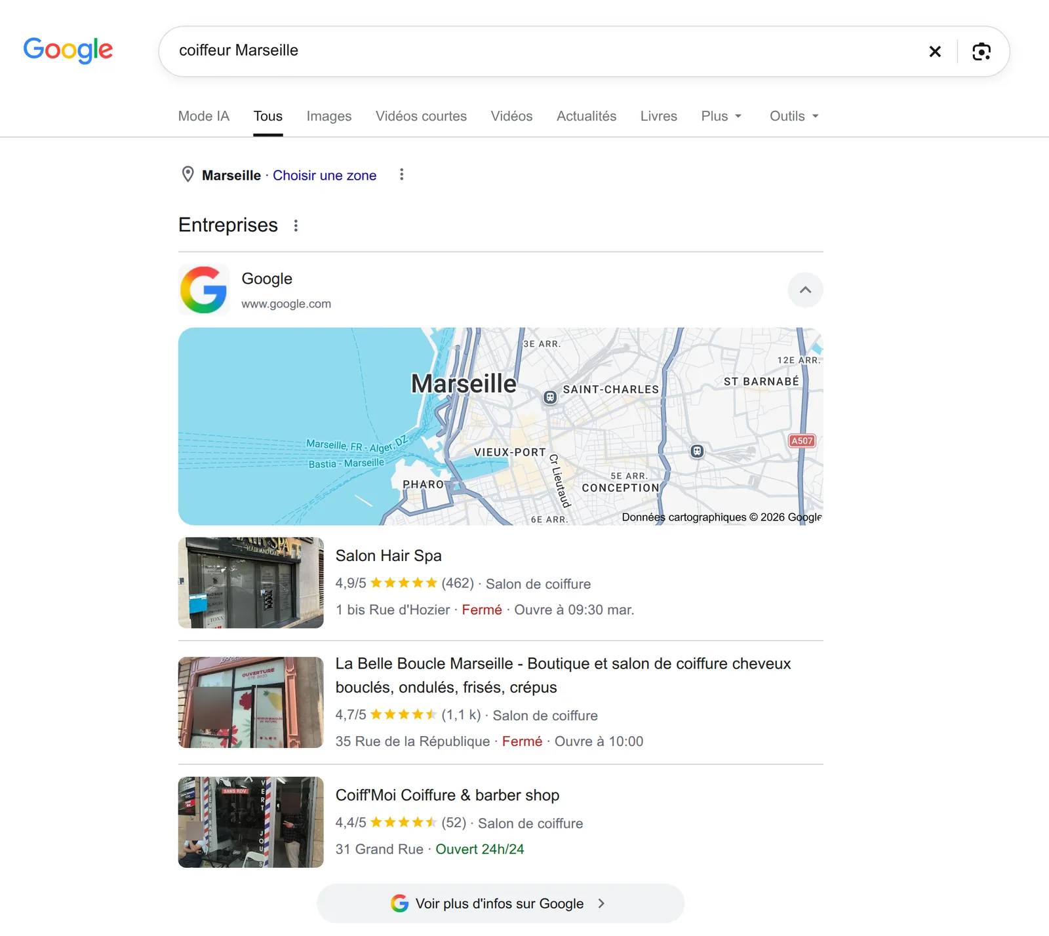Open the La Belle Boucle Marseille listing title

(563, 675)
